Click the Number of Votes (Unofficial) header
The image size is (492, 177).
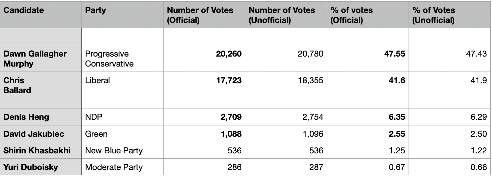pyautogui.click(x=286, y=15)
